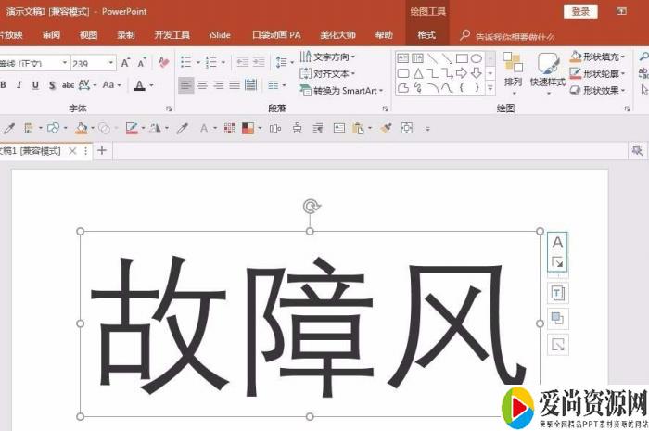This screenshot has width=649, height=431.
Task: Click the Increase Indent icon
Action: coord(259,62)
